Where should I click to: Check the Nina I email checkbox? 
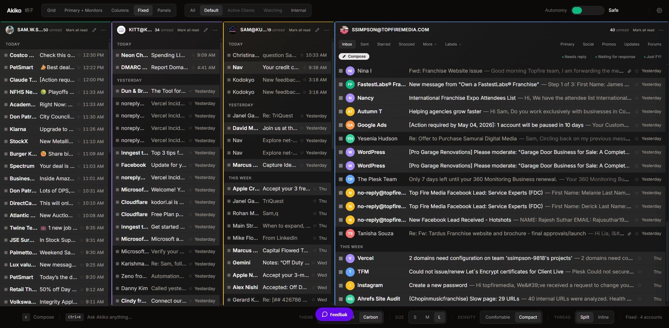[341, 71]
